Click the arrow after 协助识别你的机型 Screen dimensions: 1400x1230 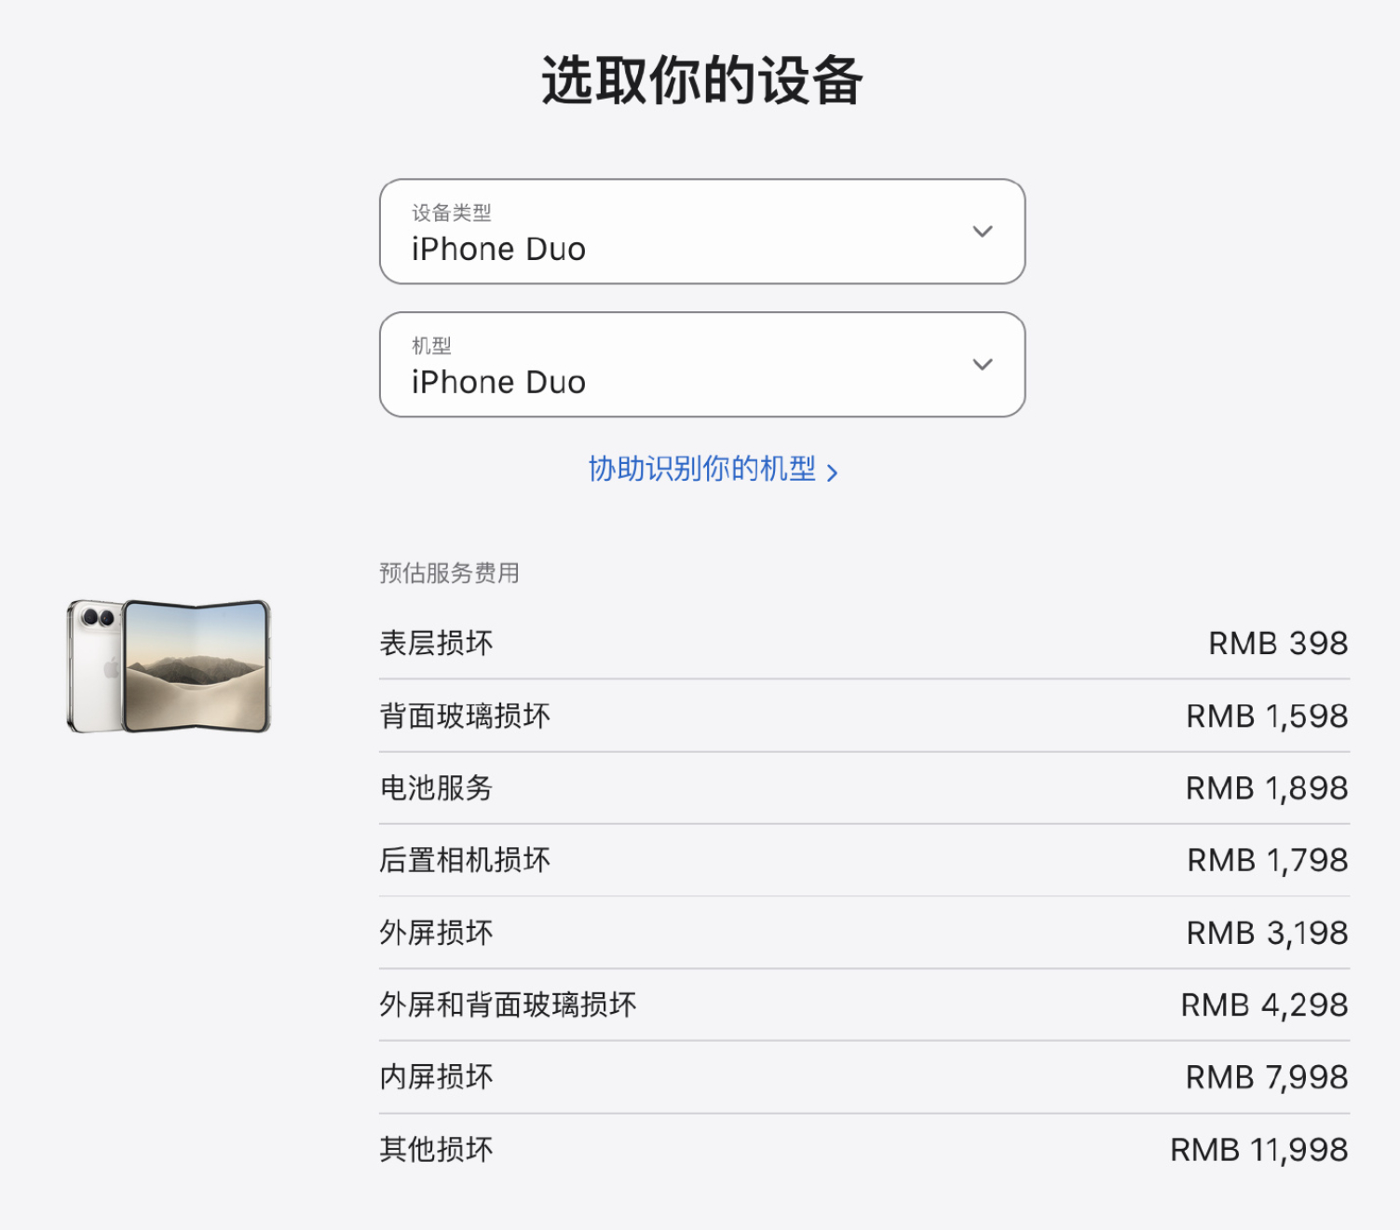click(x=832, y=472)
